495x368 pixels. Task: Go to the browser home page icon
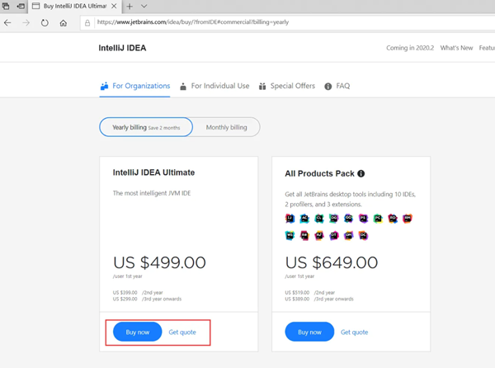tap(64, 23)
